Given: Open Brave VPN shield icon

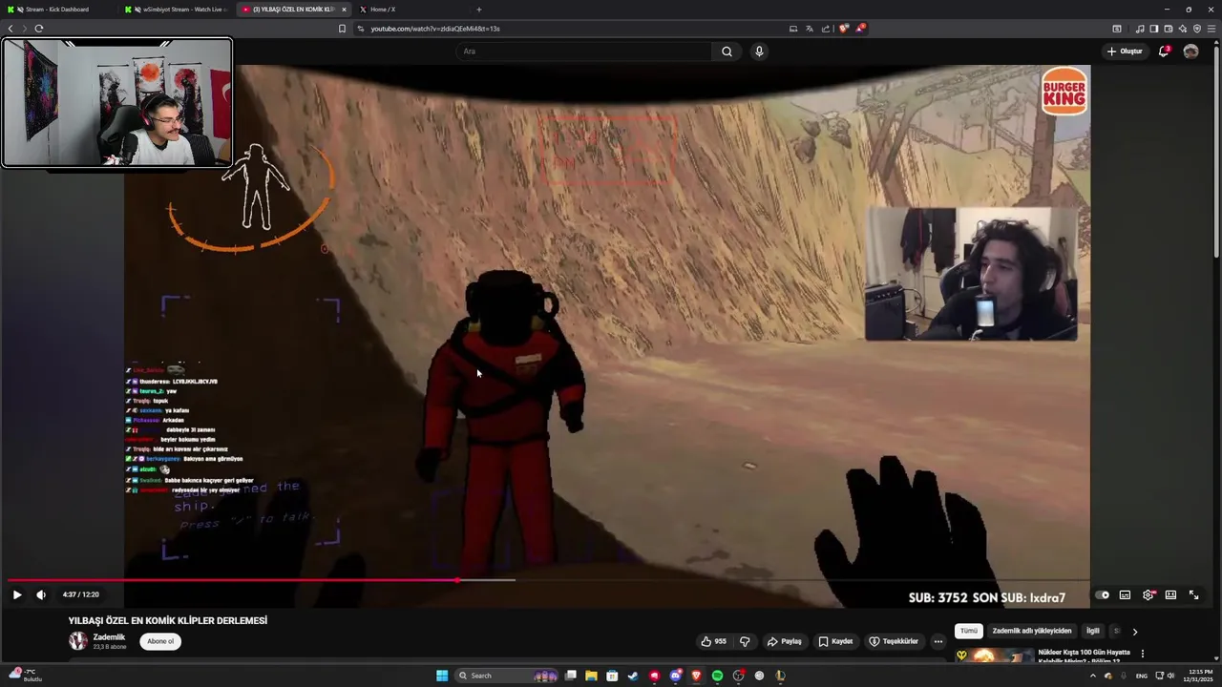Looking at the screenshot, I should 1196,29.
